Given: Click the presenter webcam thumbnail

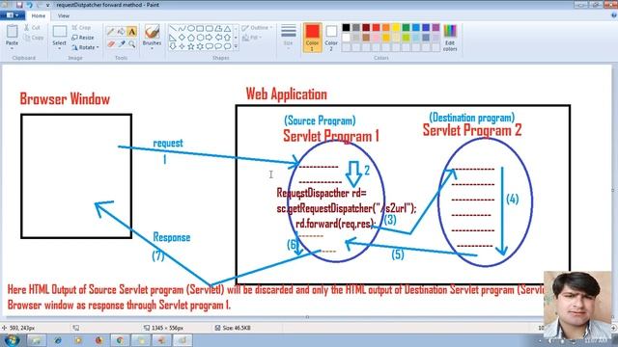Looking at the screenshot, I should pyautogui.click(x=577, y=305).
